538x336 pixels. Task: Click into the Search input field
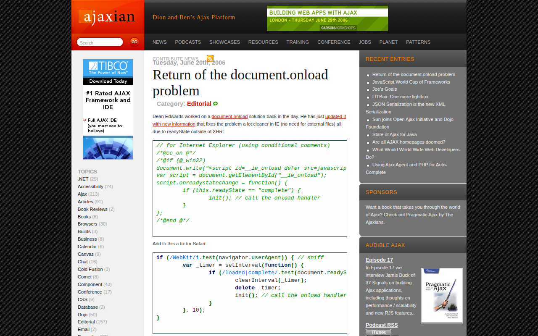tap(100, 42)
